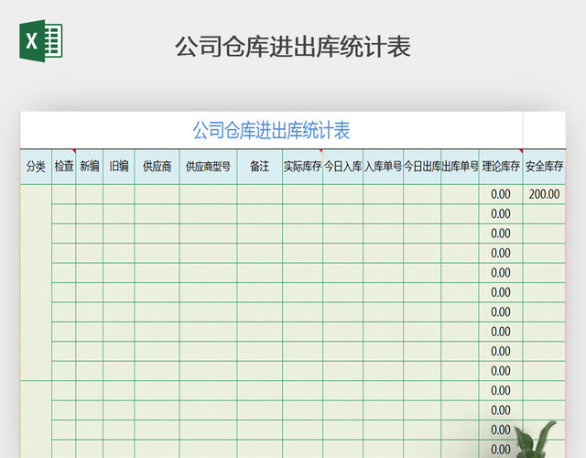The image size is (586, 458).
Task: Select the 今日出库 header cell
Action: point(422,167)
